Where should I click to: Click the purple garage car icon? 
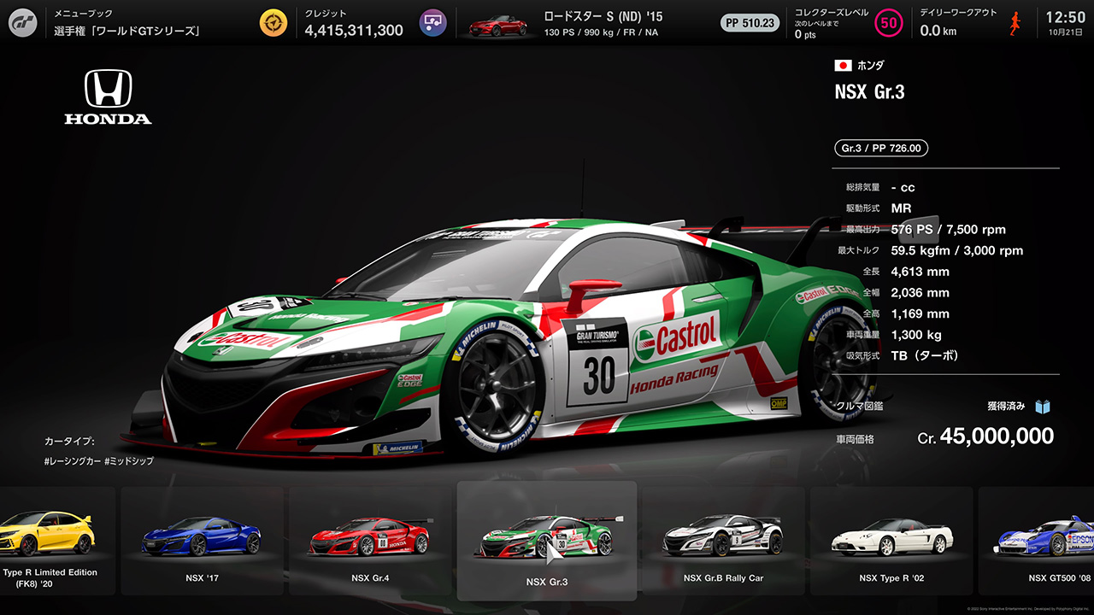click(433, 23)
